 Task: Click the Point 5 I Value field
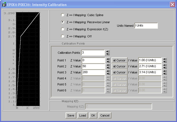(150, 84)
